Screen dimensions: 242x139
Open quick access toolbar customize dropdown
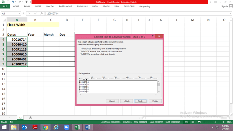31,2
